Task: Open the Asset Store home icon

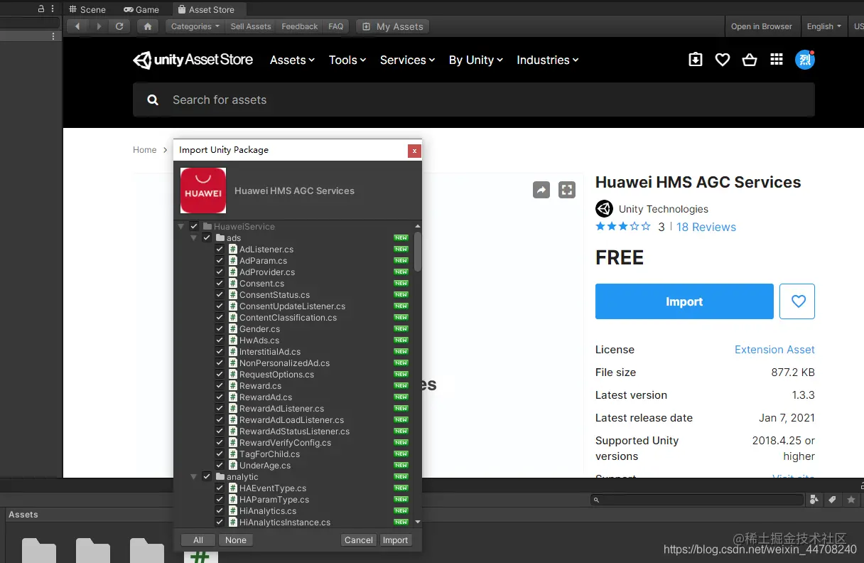Action: click(x=147, y=26)
